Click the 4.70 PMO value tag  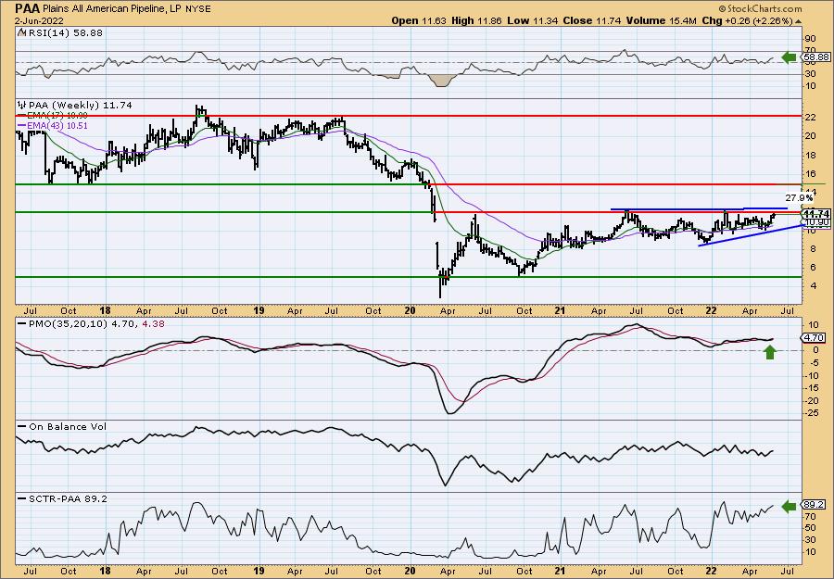click(x=812, y=337)
